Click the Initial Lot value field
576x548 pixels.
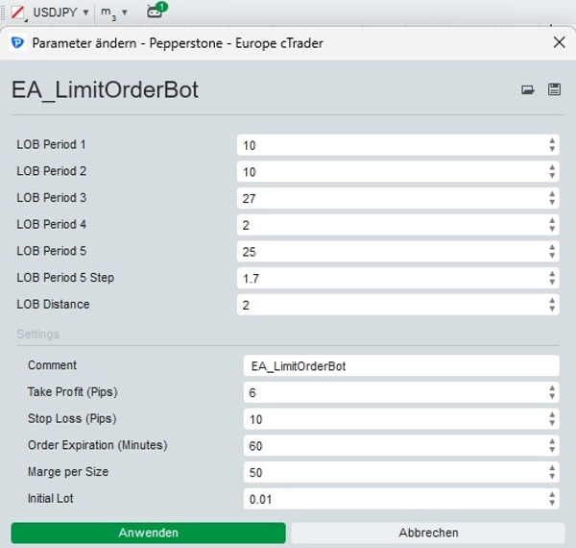pyautogui.click(x=401, y=499)
